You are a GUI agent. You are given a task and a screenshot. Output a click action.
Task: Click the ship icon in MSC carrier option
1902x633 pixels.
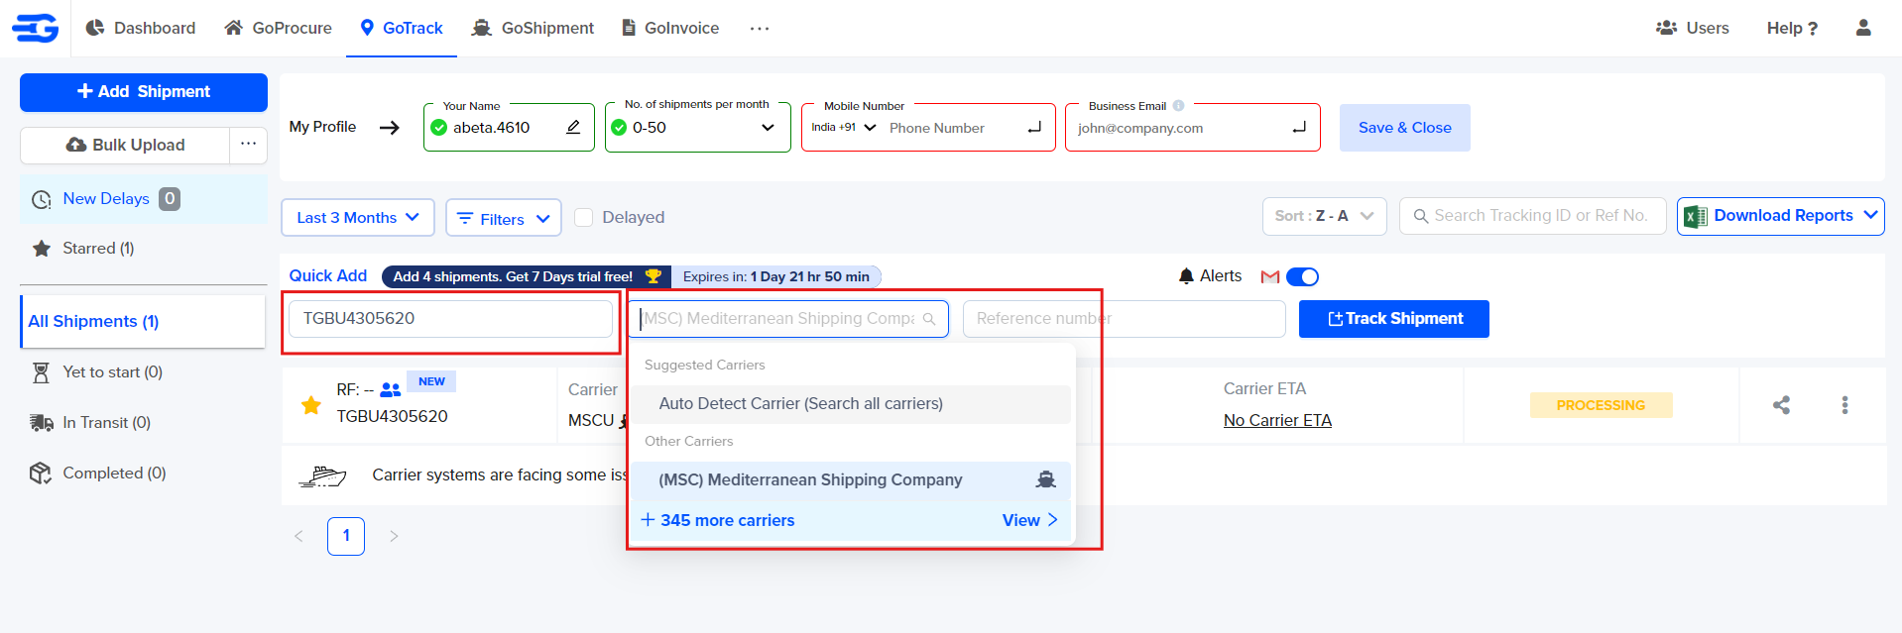1046,479
